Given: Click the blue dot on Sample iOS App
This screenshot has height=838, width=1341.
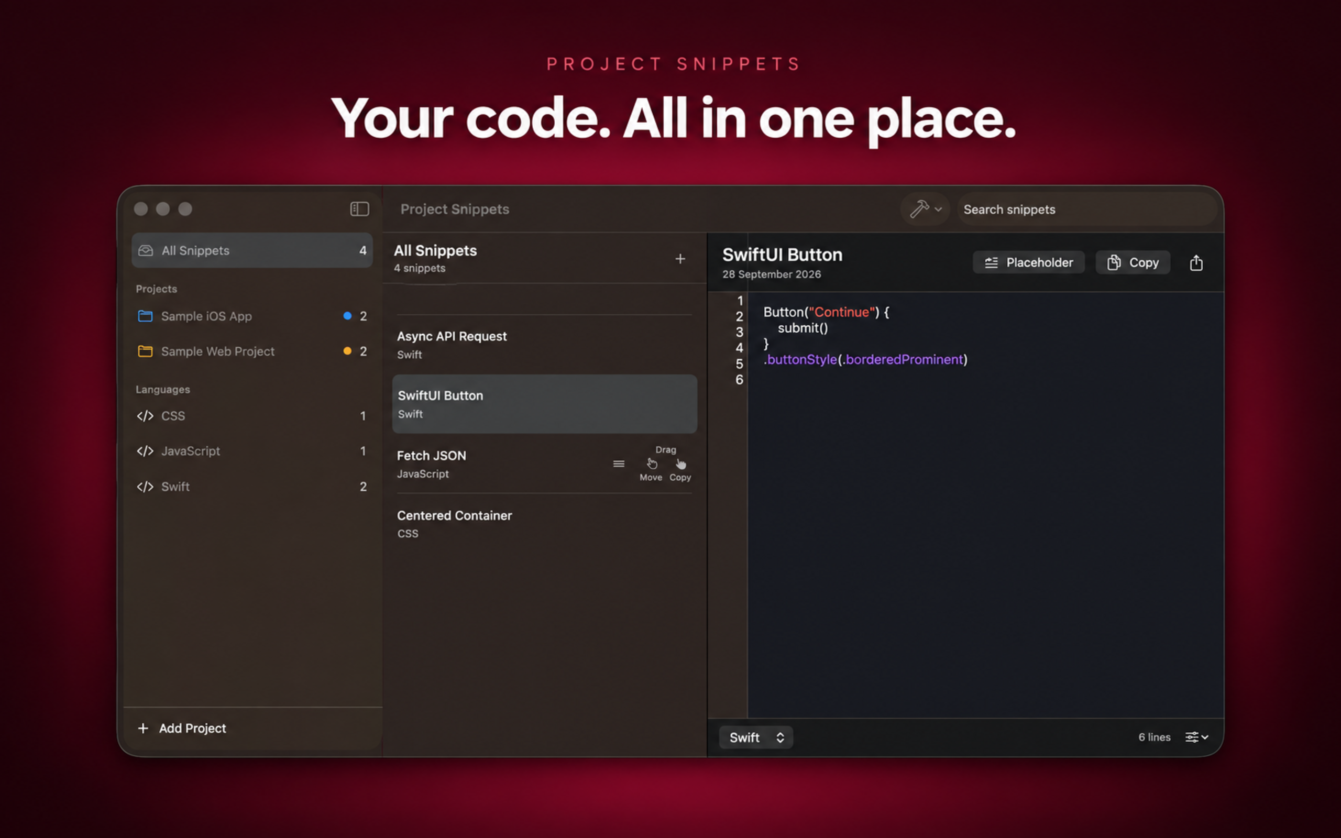Looking at the screenshot, I should pos(347,316).
